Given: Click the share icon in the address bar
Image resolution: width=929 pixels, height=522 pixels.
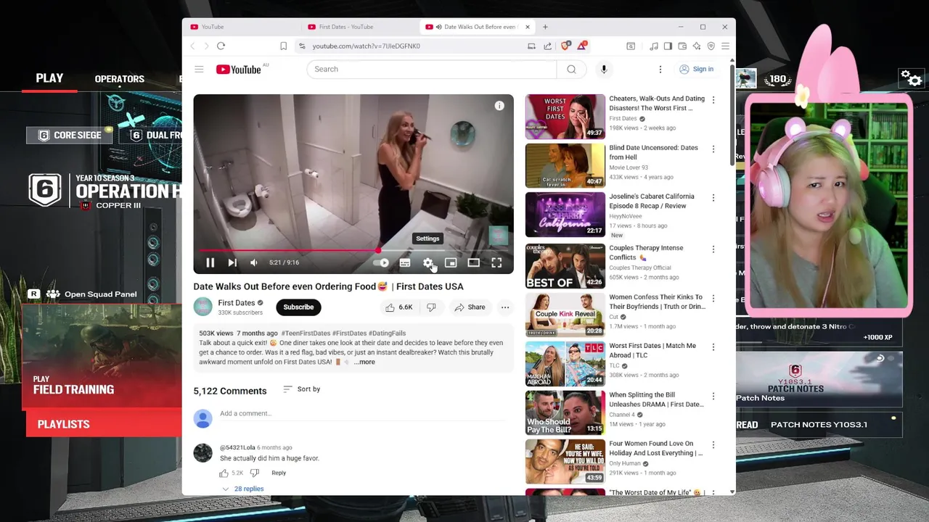Looking at the screenshot, I should tap(547, 46).
